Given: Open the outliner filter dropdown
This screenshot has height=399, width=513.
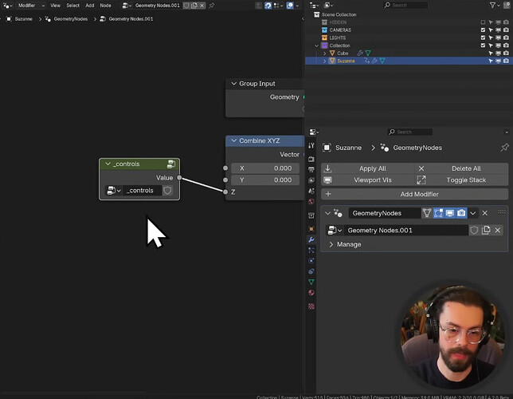Looking at the screenshot, I should (495, 6).
